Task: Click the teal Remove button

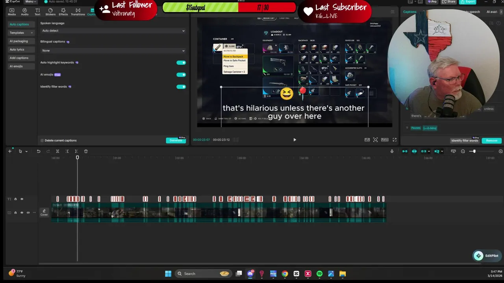Action: [x=491, y=140]
